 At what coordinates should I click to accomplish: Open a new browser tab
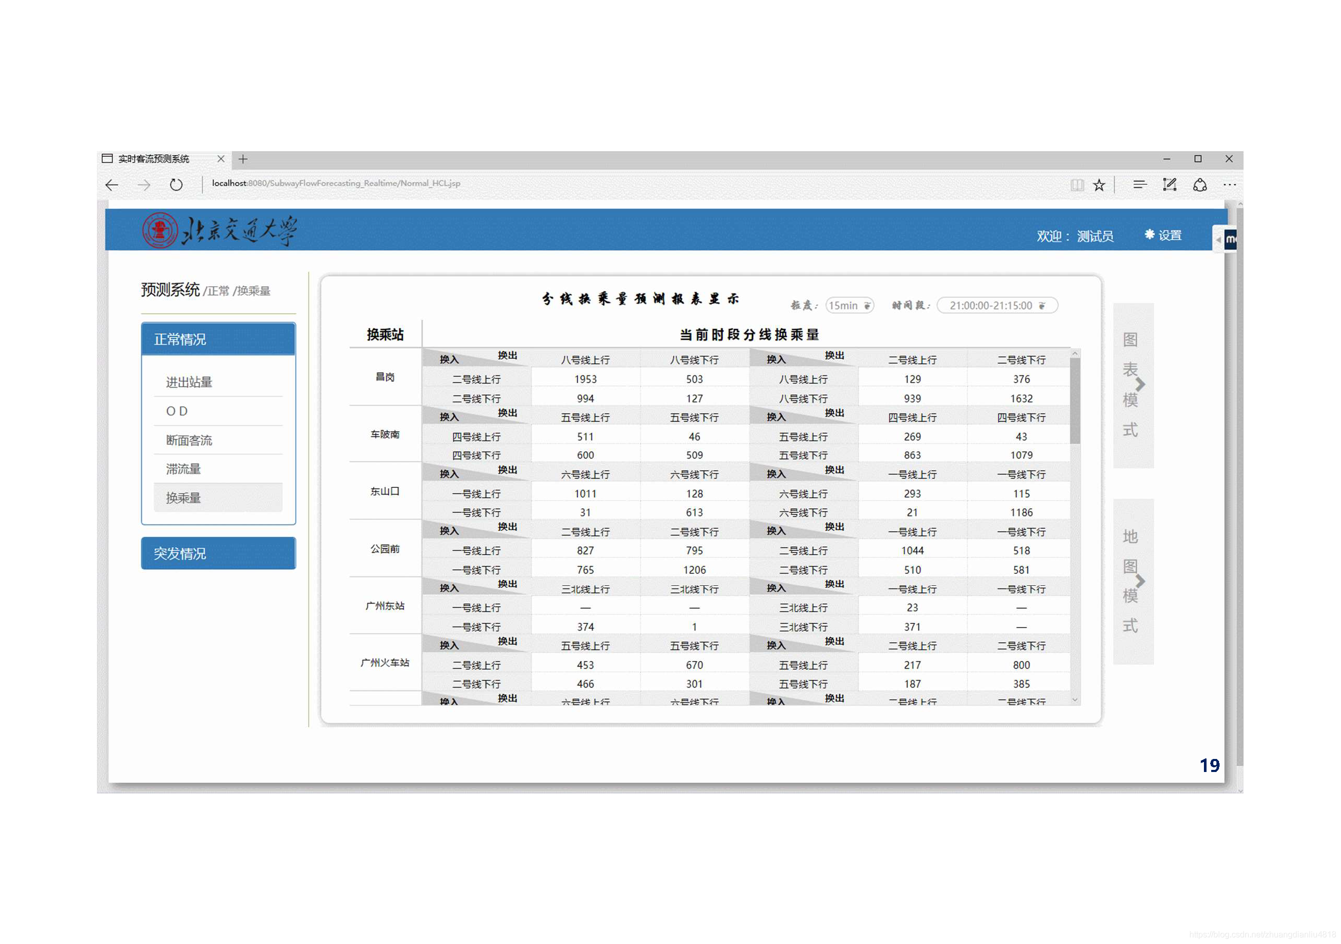pyautogui.click(x=243, y=159)
